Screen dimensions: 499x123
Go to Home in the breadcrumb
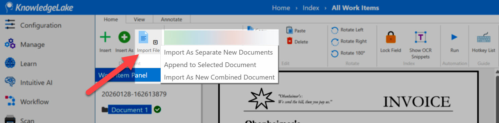281,8
